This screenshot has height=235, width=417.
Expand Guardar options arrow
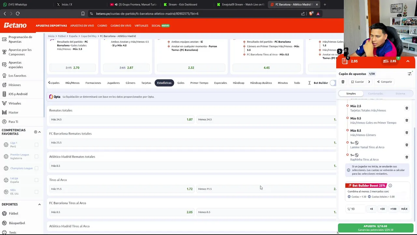[369, 82]
